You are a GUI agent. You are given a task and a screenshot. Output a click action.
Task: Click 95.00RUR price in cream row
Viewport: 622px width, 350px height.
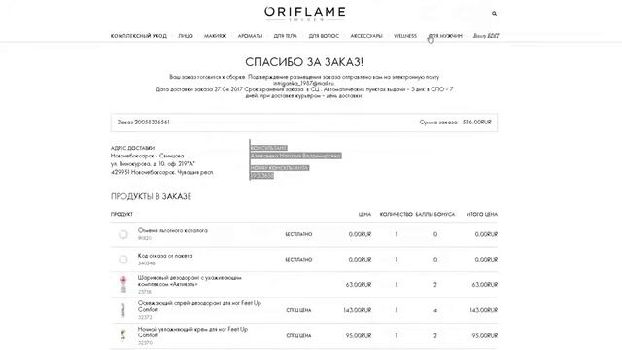click(x=359, y=335)
